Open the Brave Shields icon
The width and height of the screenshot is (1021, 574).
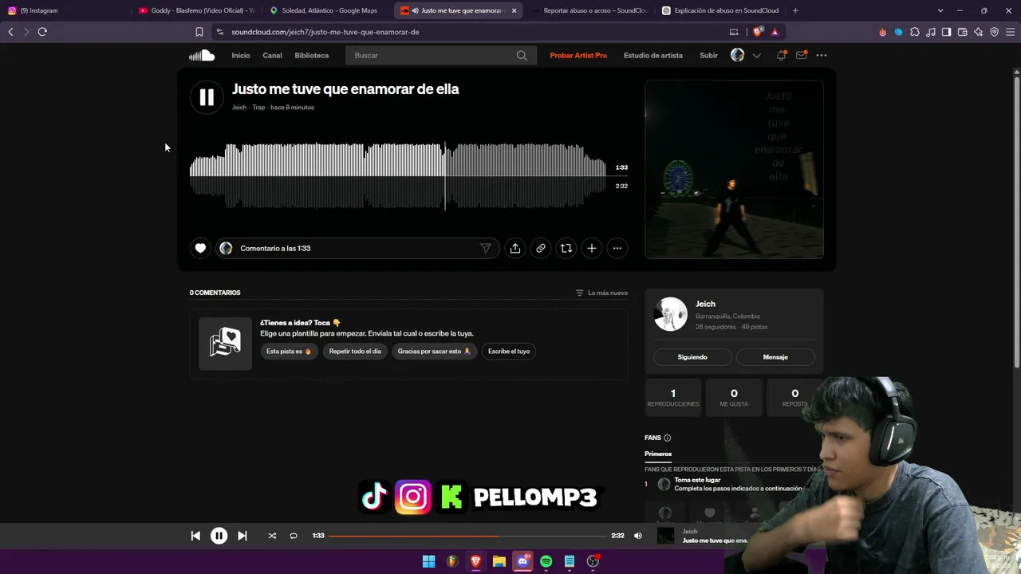[x=757, y=32]
